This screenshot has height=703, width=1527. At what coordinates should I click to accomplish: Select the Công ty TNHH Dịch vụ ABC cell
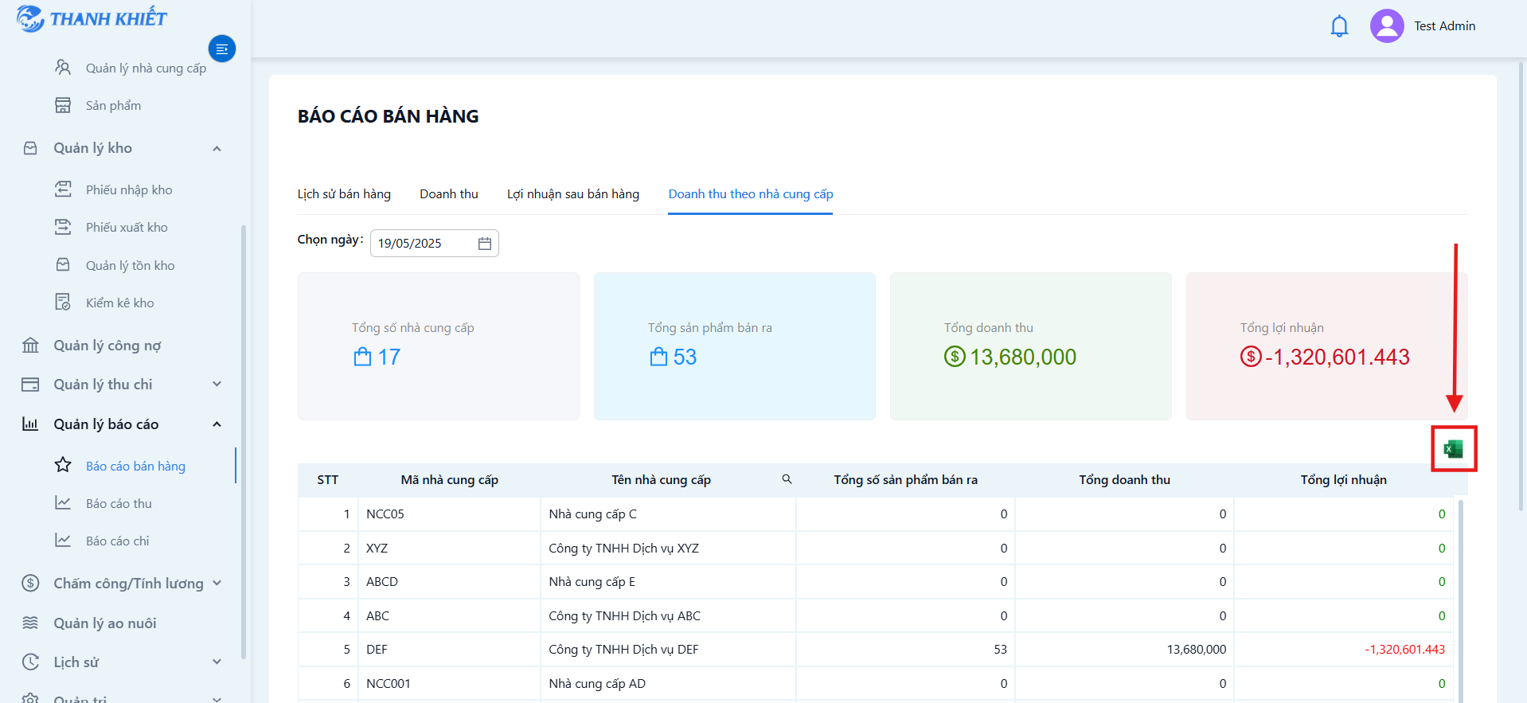pyautogui.click(x=668, y=615)
